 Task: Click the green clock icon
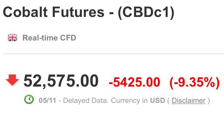[29, 99]
